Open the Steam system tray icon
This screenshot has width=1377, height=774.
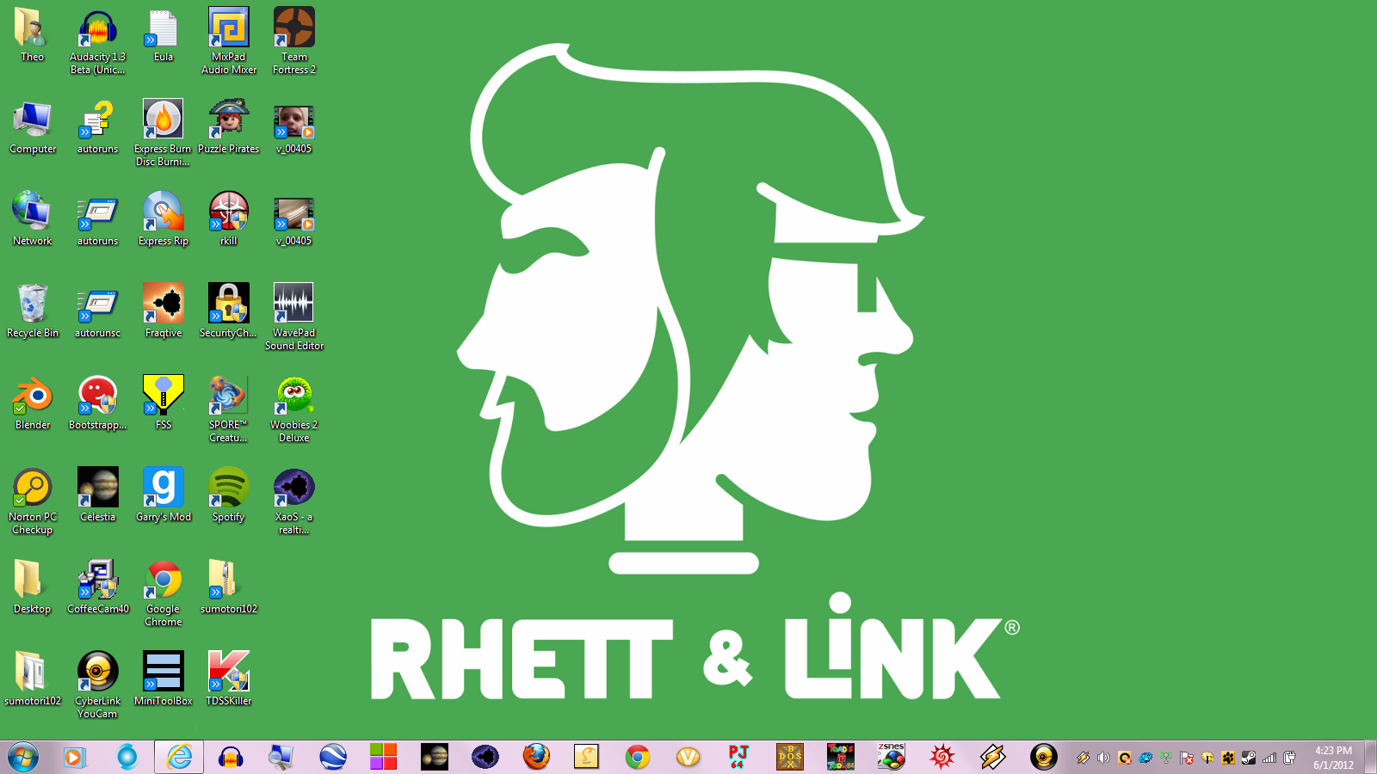point(1248,758)
